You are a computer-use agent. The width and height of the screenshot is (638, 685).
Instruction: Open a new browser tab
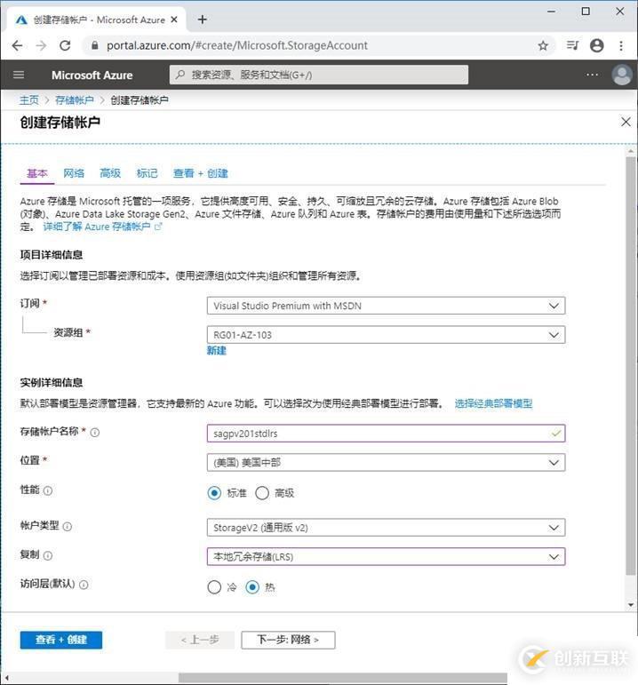pos(202,20)
